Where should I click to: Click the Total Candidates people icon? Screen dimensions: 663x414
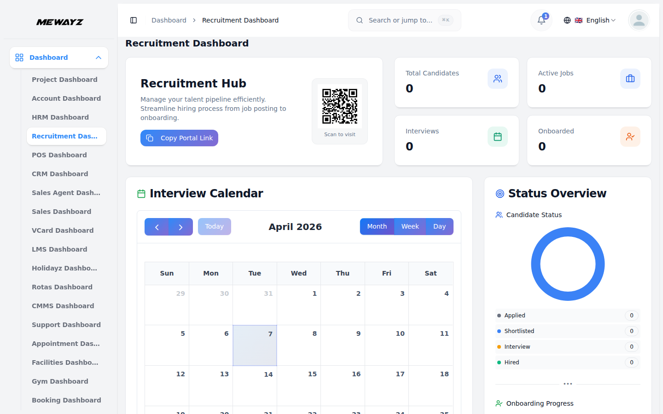498,79
